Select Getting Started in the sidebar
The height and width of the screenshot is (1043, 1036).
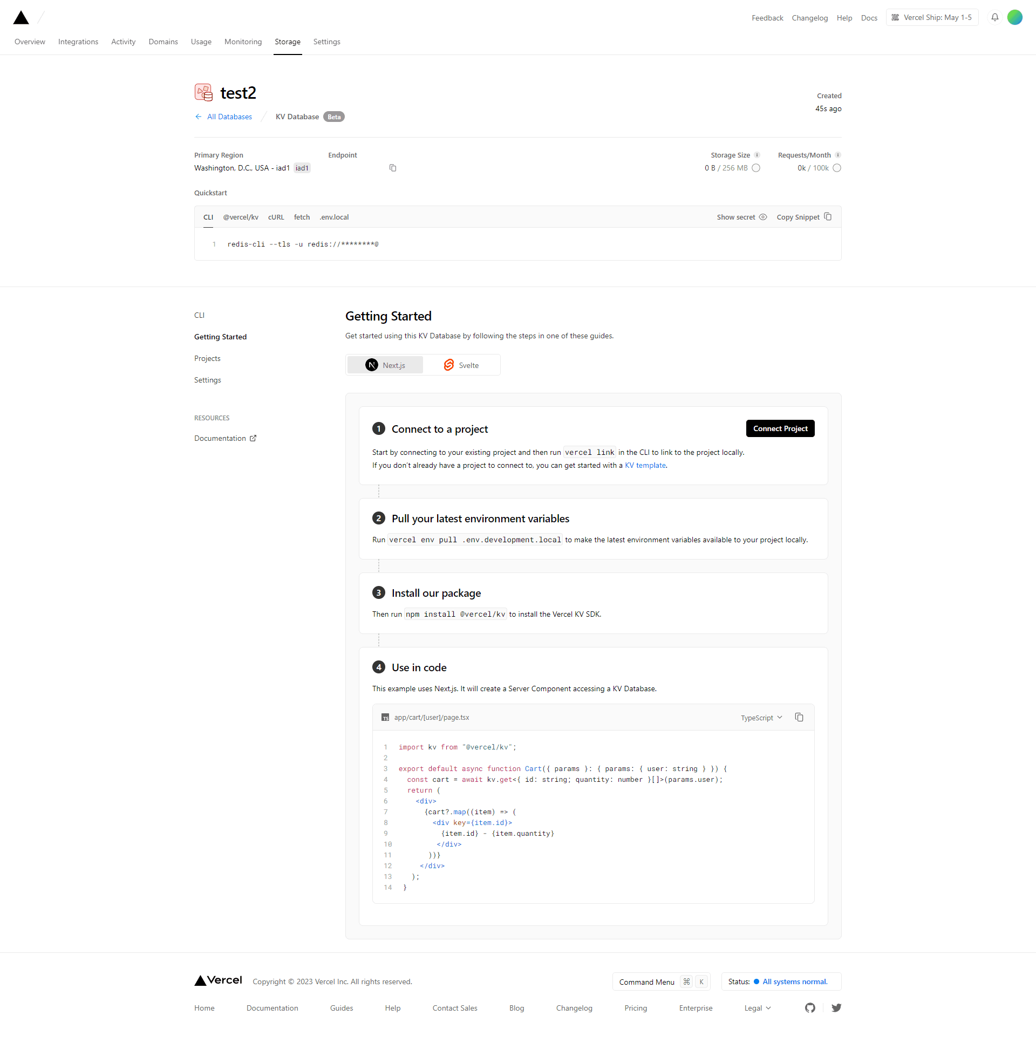pyautogui.click(x=220, y=337)
